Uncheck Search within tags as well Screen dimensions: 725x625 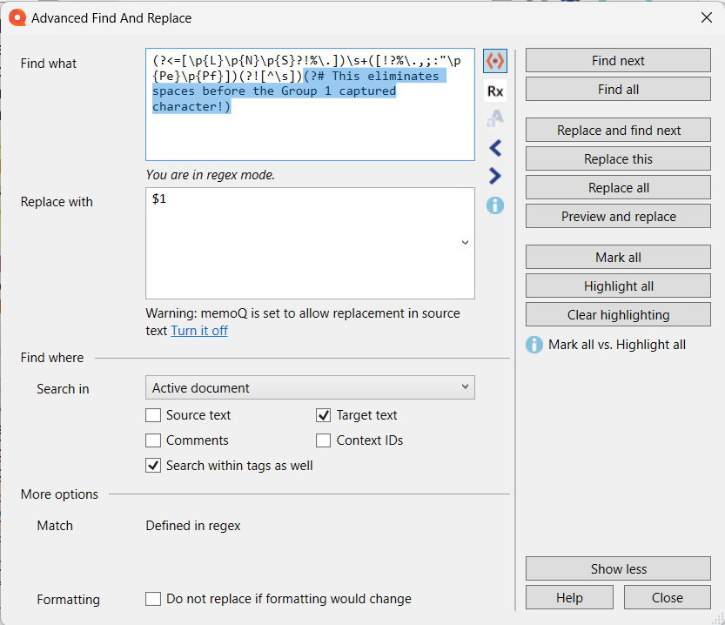tap(153, 465)
